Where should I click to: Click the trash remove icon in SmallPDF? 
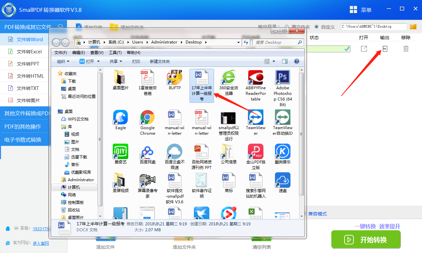pos(406,49)
